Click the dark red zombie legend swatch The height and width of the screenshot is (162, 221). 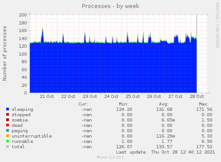pos(8,120)
